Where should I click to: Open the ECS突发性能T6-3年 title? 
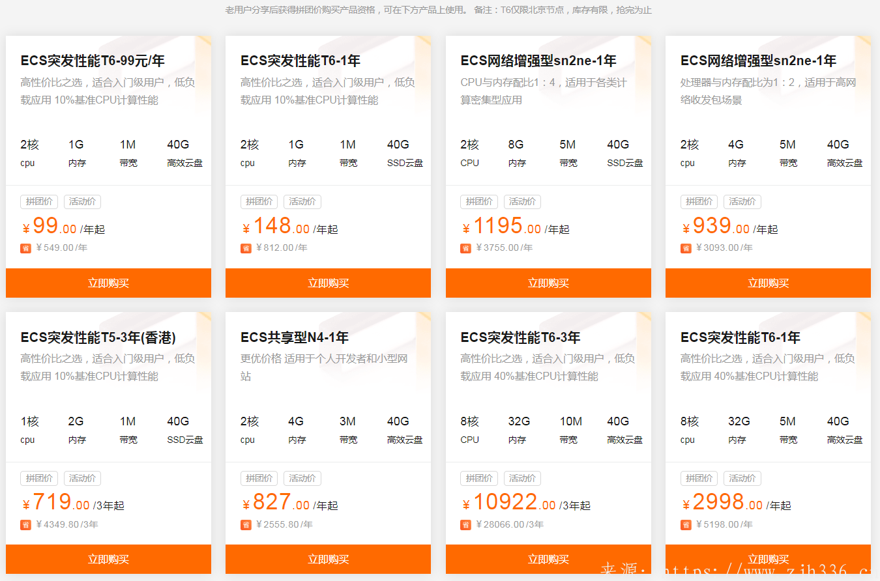520,337
